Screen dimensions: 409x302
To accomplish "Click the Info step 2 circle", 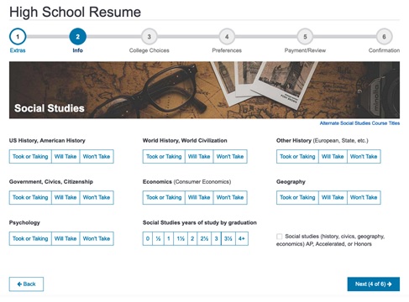I will tap(78, 37).
